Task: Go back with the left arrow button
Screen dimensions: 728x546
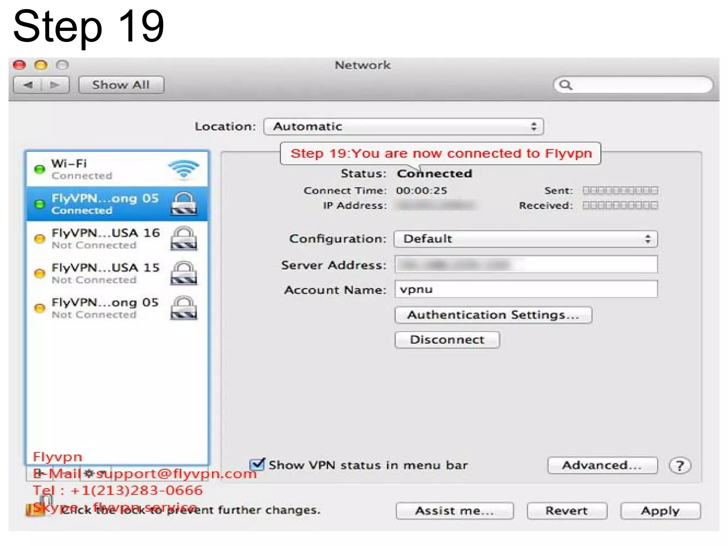Action: pyautogui.click(x=28, y=85)
